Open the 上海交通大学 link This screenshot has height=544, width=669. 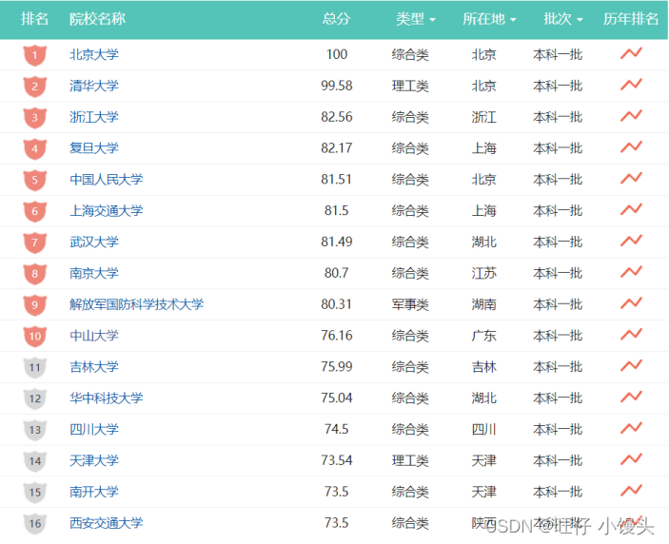107,210
